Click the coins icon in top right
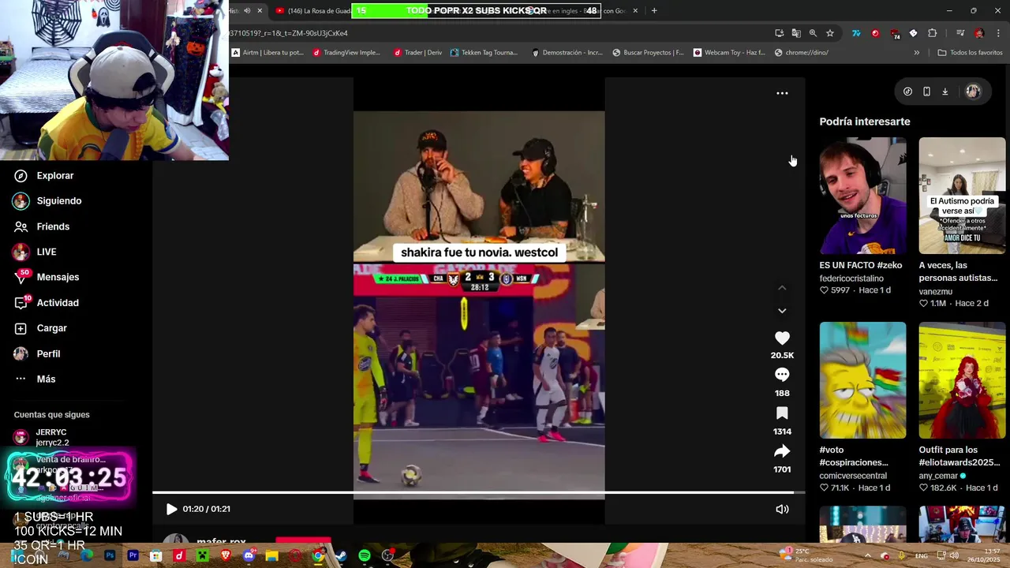Viewport: 1010px width, 568px height. pyautogui.click(x=907, y=92)
